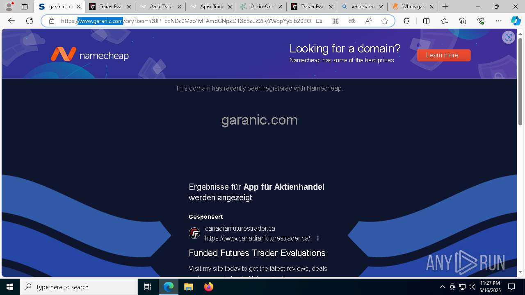Screen dimensions: 525x295
Task: Launch Copilot sidebar
Action: [516, 21]
